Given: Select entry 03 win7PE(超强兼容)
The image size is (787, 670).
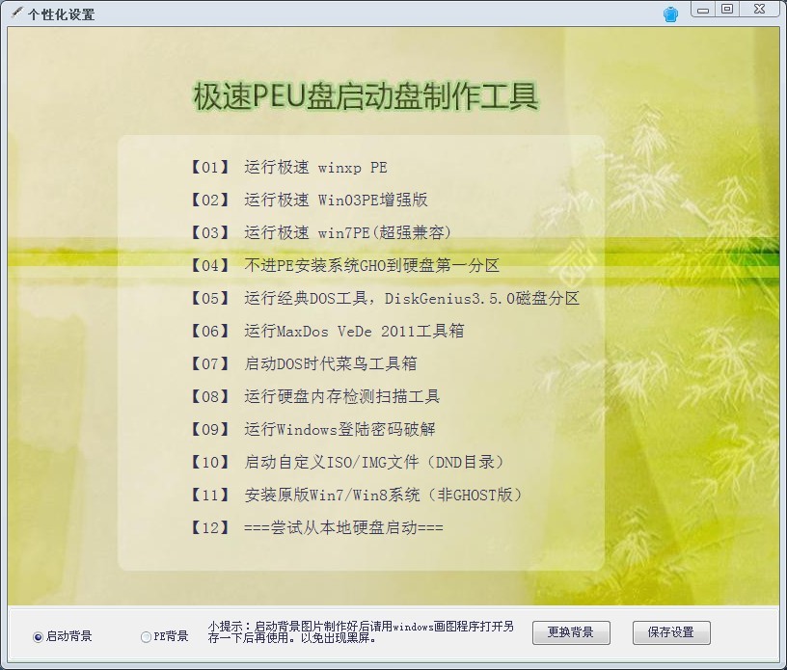Looking at the screenshot, I should click(x=320, y=232).
